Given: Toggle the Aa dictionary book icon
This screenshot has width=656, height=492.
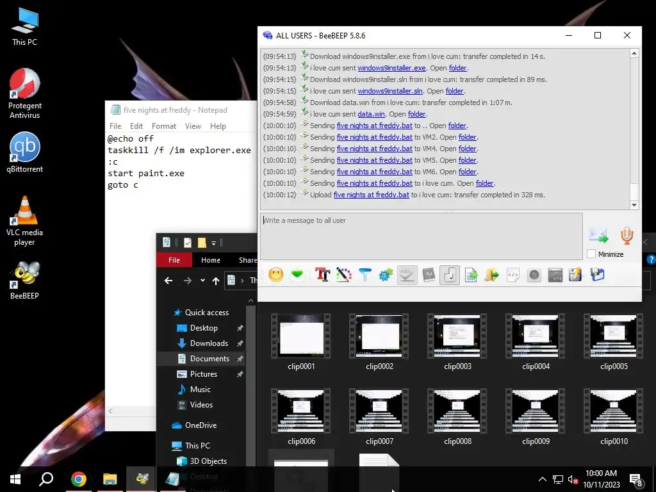Looking at the screenshot, I should [x=429, y=275].
